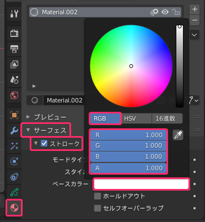Enable the セルフオーバーラップ checkbox

pyautogui.click(x=98, y=208)
